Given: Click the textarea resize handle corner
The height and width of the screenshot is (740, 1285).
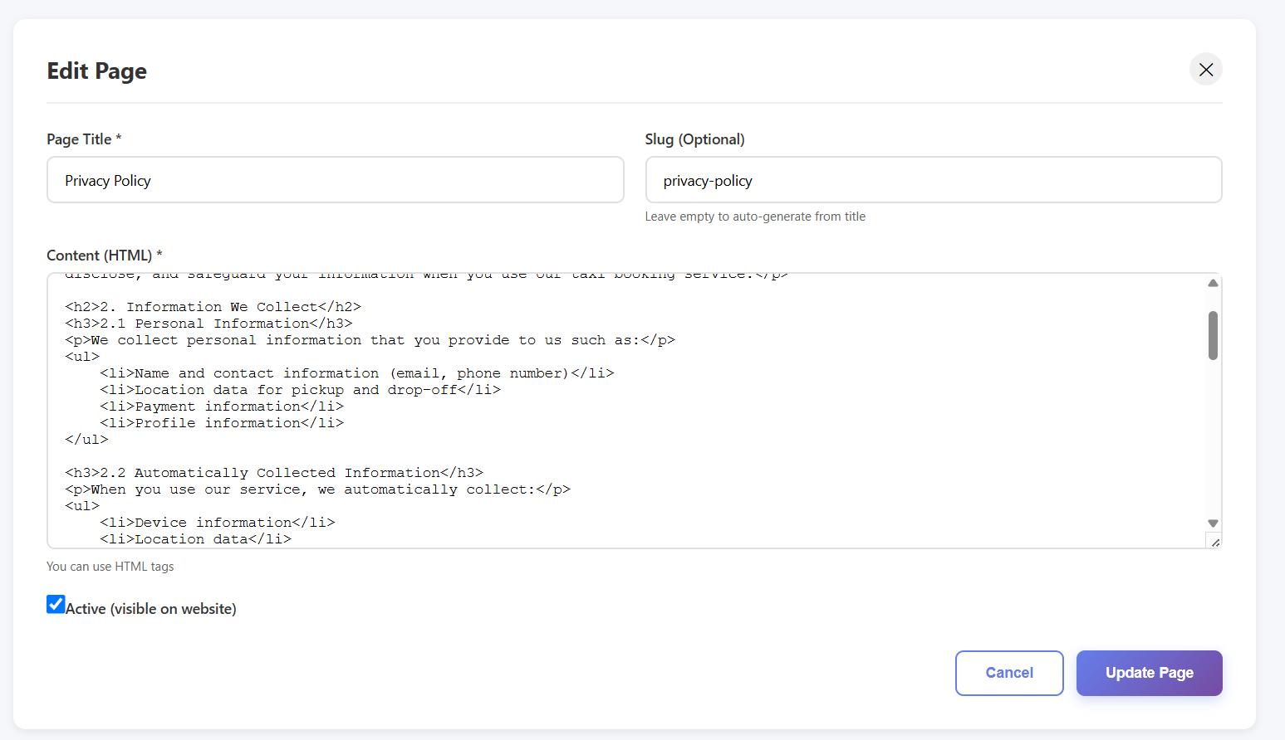Looking at the screenshot, I should 1215,543.
